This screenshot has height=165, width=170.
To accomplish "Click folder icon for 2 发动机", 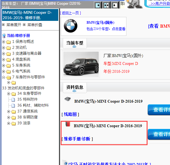I will 8,48.
